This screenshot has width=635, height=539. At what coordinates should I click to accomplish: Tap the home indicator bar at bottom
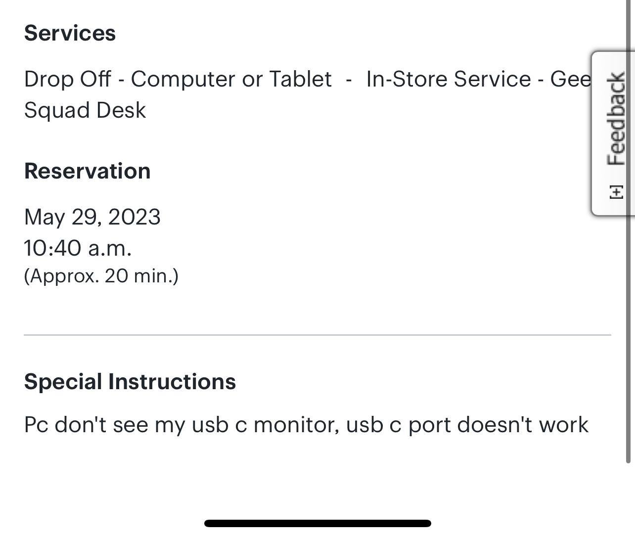coord(317,524)
